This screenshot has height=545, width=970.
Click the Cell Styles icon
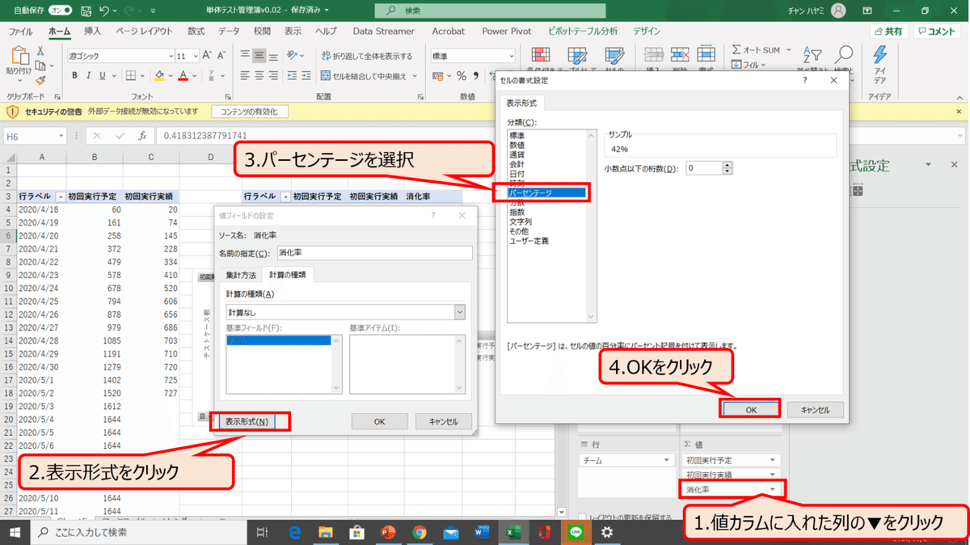[x=614, y=57]
